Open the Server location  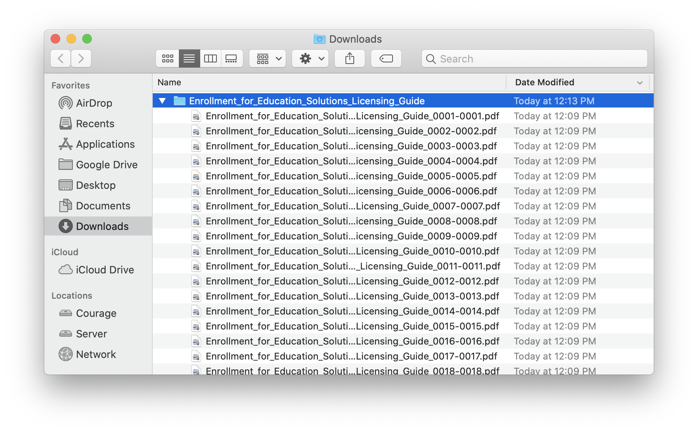point(98,334)
